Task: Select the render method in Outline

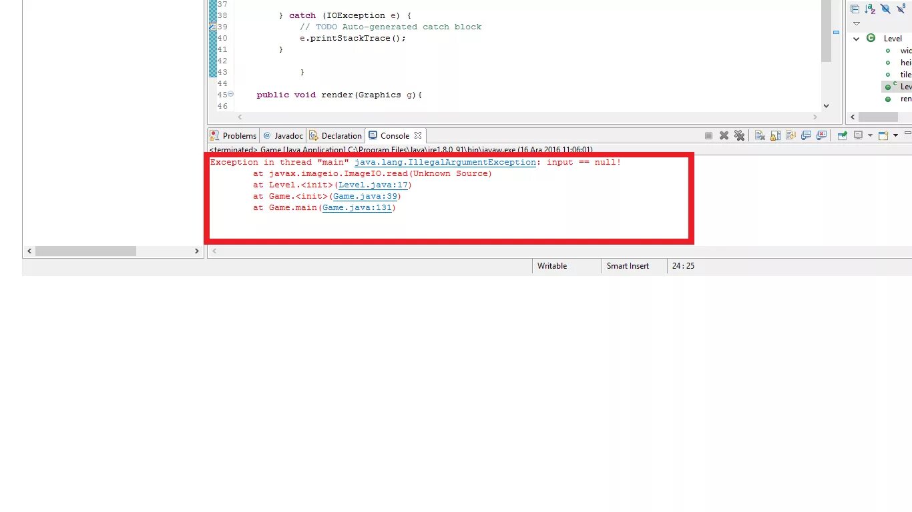Action: pyautogui.click(x=905, y=99)
